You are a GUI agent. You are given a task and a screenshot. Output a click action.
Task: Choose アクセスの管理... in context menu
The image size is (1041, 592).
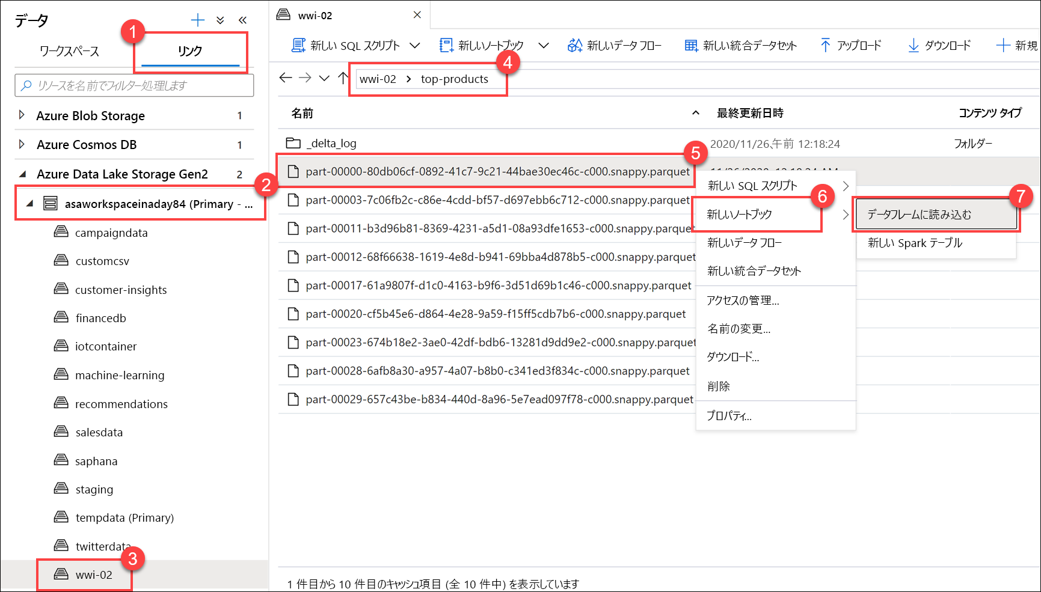click(776, 301)
